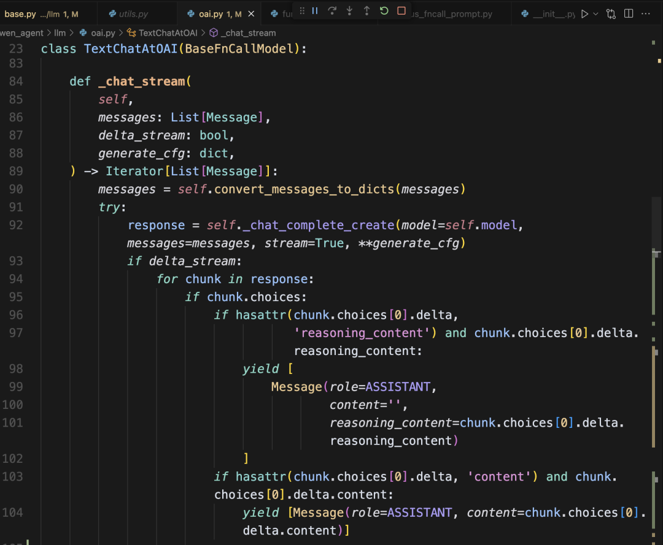Viewport: 663px width, 545px height.
Task: Pause the debugger from the debug toolbar
Action: (x=315, y=11)
